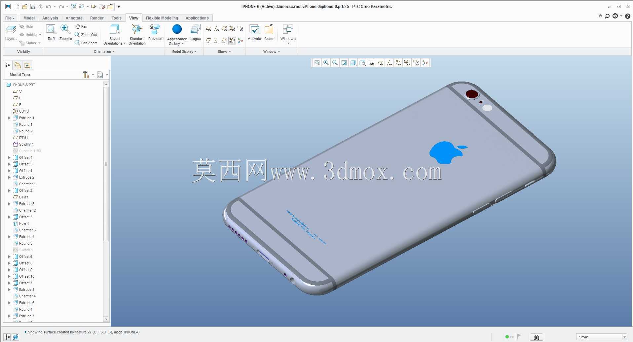
Task: Open command search magnifier at top right
Action: (x=607, y=16)
